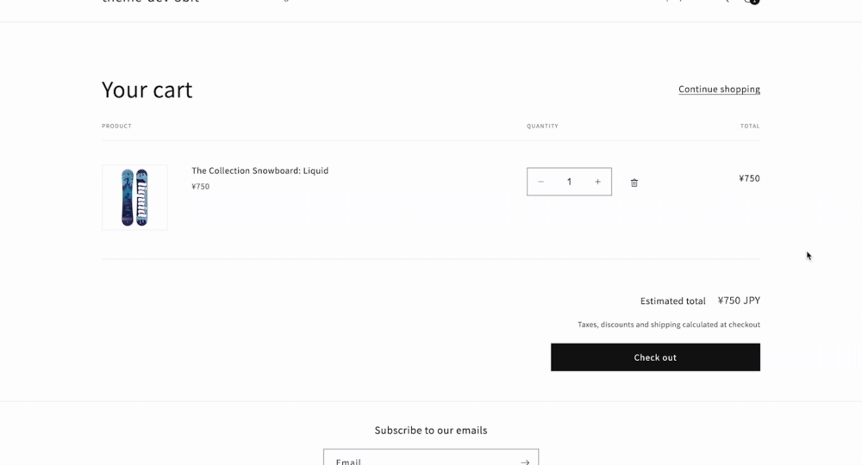
Task: Open the Liquid snowboard product thumbnail
Action: (x=134, y=198)
